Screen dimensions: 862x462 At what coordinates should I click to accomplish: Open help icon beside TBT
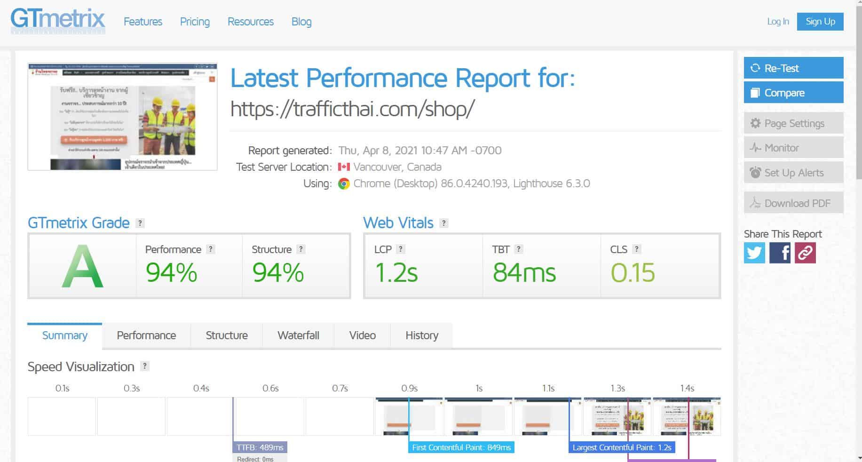518,249
